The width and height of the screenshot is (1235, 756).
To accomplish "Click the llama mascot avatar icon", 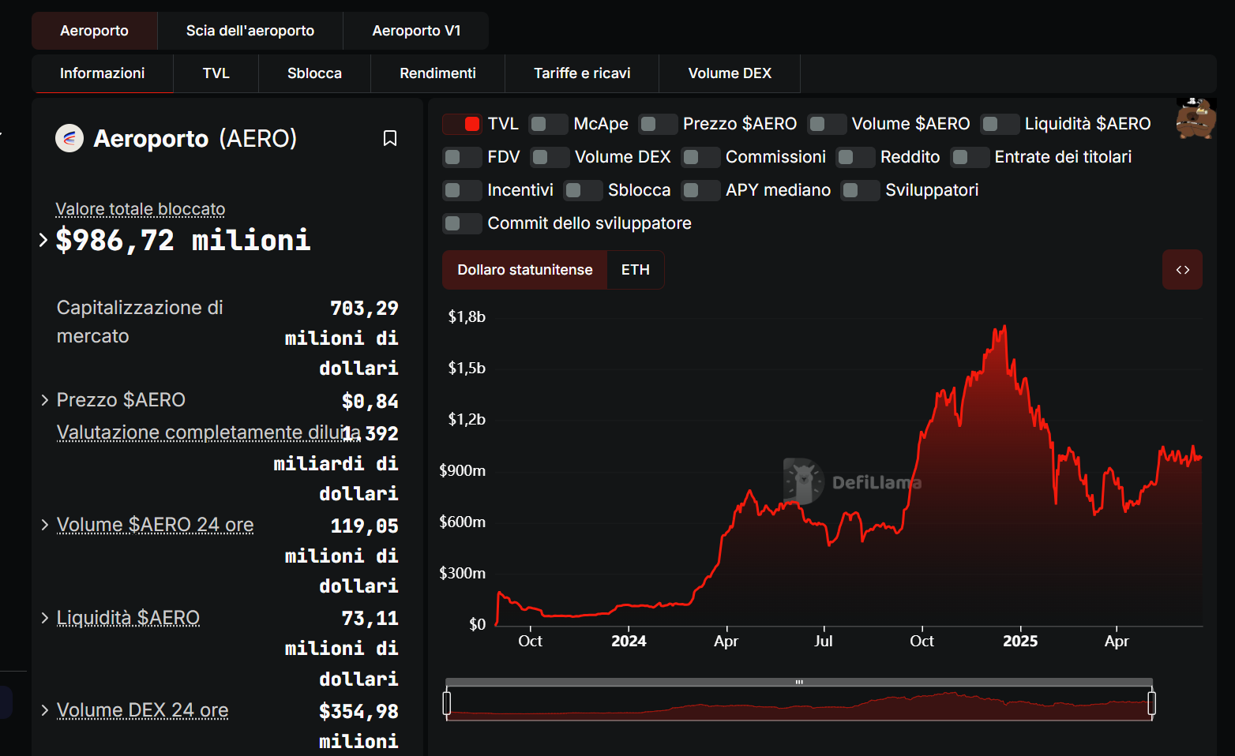I will tap(1196, 118).
